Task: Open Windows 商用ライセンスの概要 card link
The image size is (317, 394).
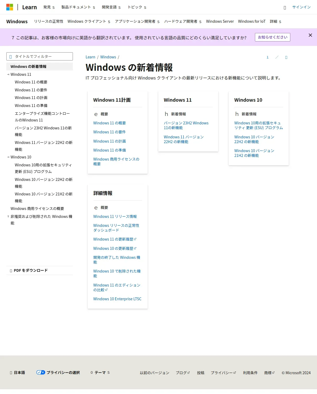Action: [x=116, y=162]
